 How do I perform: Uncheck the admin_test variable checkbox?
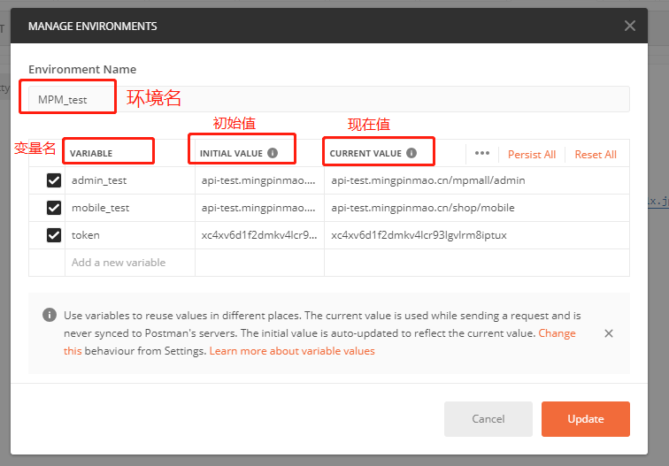[54, 180]
